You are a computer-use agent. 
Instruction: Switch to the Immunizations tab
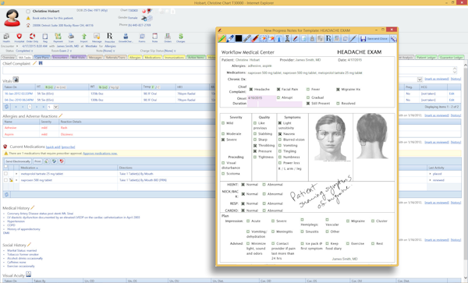coord(174,57)
